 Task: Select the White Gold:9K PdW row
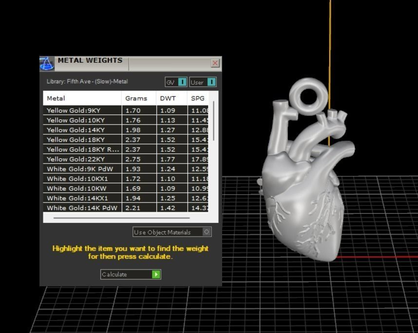tap(126, 169)
